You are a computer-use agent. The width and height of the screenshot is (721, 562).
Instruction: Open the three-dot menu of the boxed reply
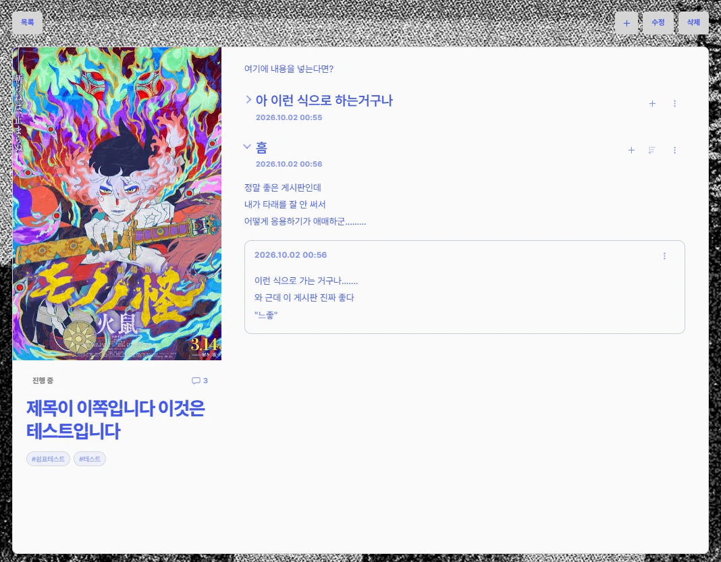pyautogui.click(x=664, y=256)
